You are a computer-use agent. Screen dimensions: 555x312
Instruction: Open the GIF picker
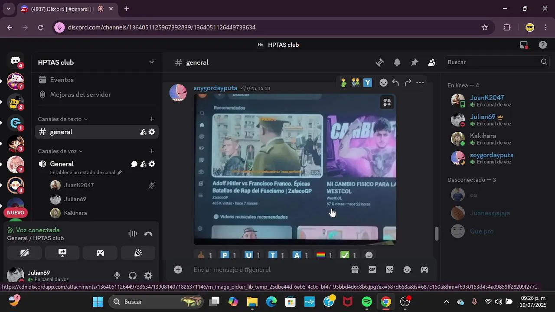(372, 270)
